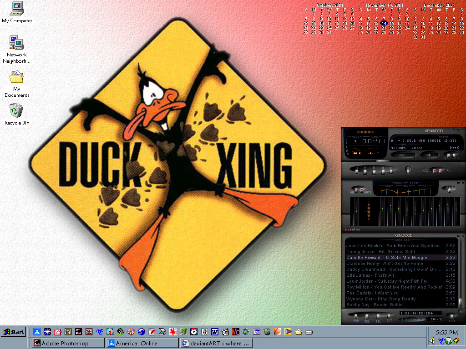Click the red Mc icon in Quick Launch
The width and height of the screenshot is (466, 349).
[x=236, y=331]
